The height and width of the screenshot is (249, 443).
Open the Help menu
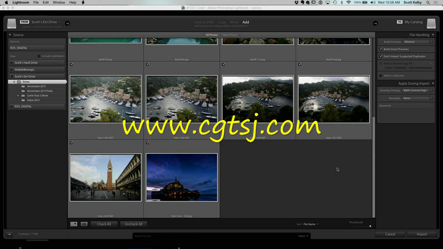pyautogui.click(x=73, y=2)
